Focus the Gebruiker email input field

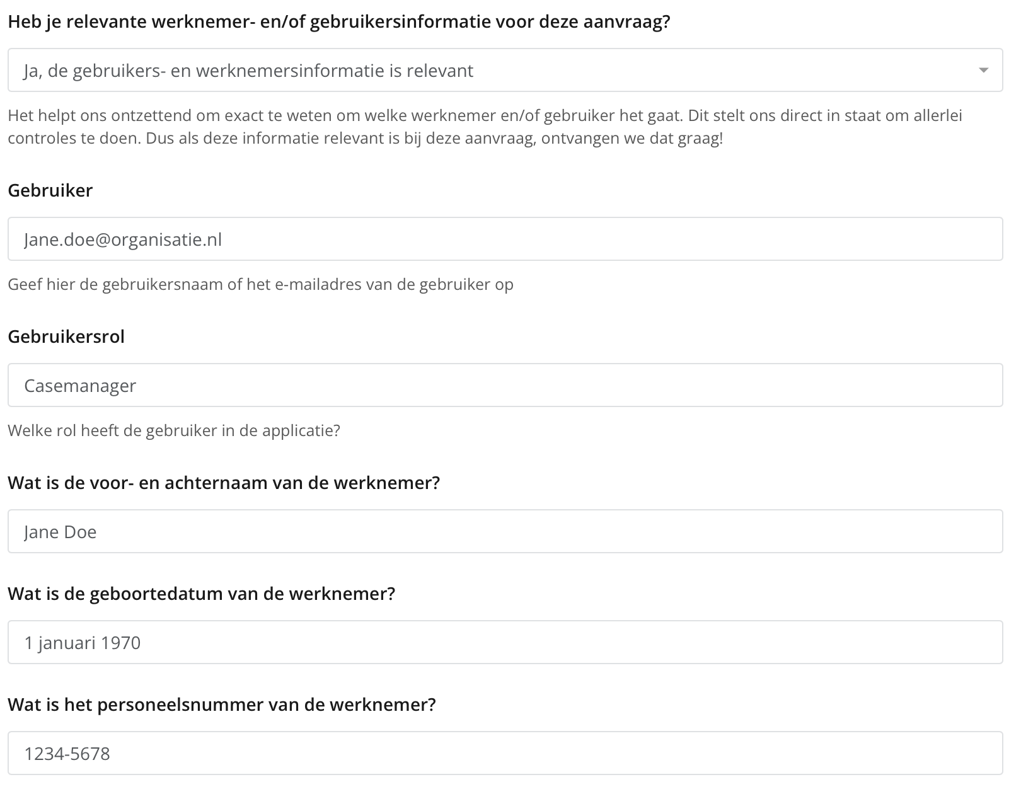(505, 239)
